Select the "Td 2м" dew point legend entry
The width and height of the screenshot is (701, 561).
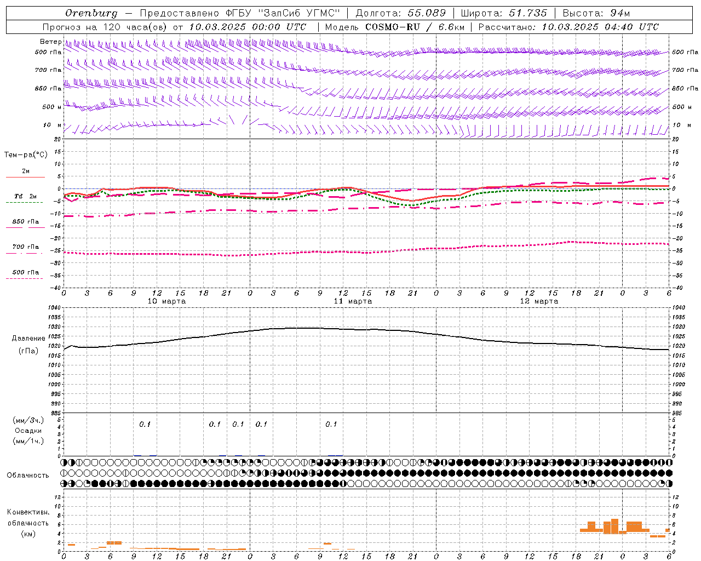coord(25,196)
